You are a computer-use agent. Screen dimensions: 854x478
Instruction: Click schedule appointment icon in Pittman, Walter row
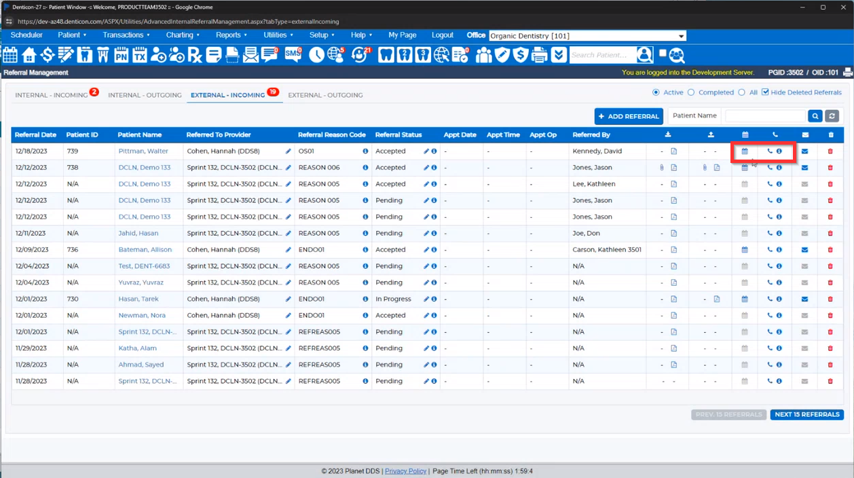coord(745,151)
